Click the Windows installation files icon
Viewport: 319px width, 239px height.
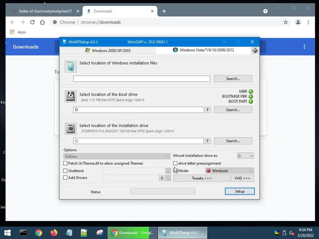coord(71,67)
